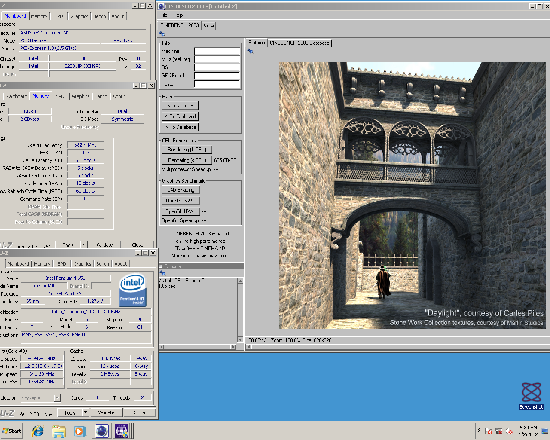
Task: Select the main CINEBENCH 2003 tab
Action: pyautogui.click(x=180, y=25)
